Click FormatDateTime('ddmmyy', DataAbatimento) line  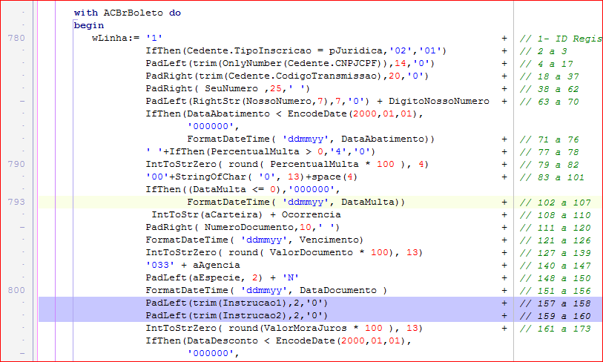(311, 139)
